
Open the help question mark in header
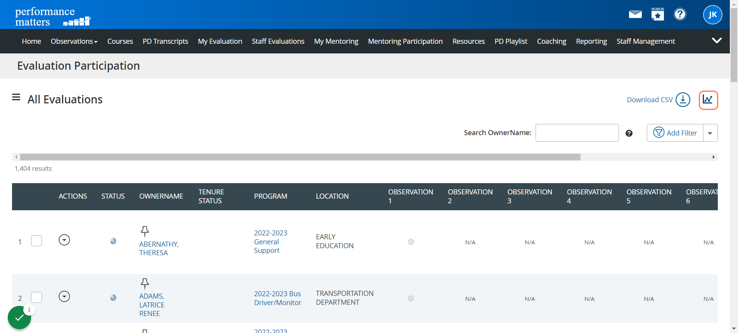click(680, 14)
